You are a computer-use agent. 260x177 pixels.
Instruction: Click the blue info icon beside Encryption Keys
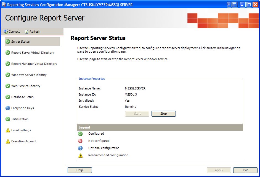click(8, 108)
